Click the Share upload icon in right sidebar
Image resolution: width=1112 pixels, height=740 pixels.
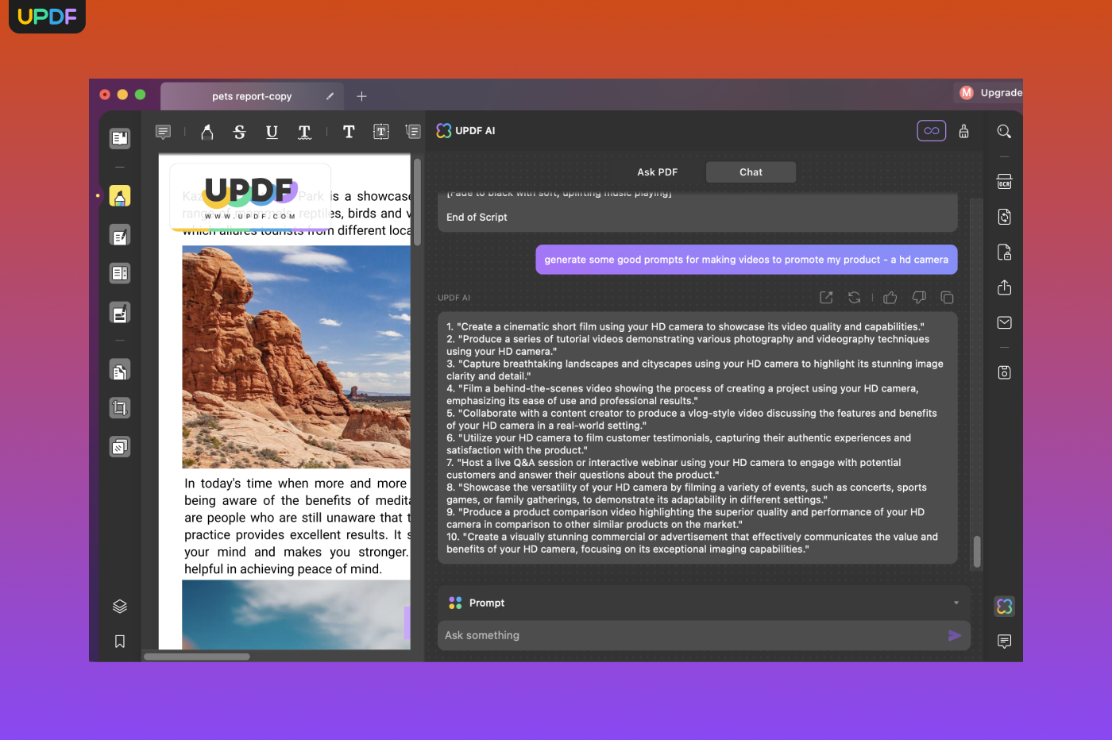click(x=1004, y=287)
